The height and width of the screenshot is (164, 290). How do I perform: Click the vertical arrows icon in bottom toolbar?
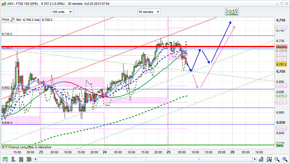(13, 159)
